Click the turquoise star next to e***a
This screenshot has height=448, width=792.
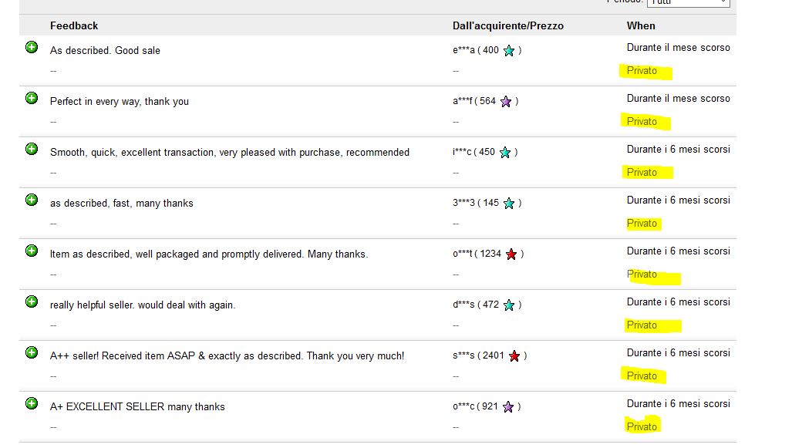click(509, 51)
